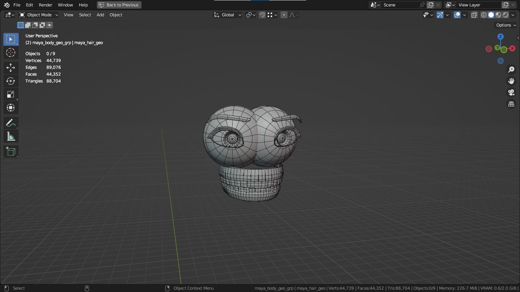Open Global transform orientation dropdown
The width and height of the screenshot is (520, 292).
pos(227,15)
